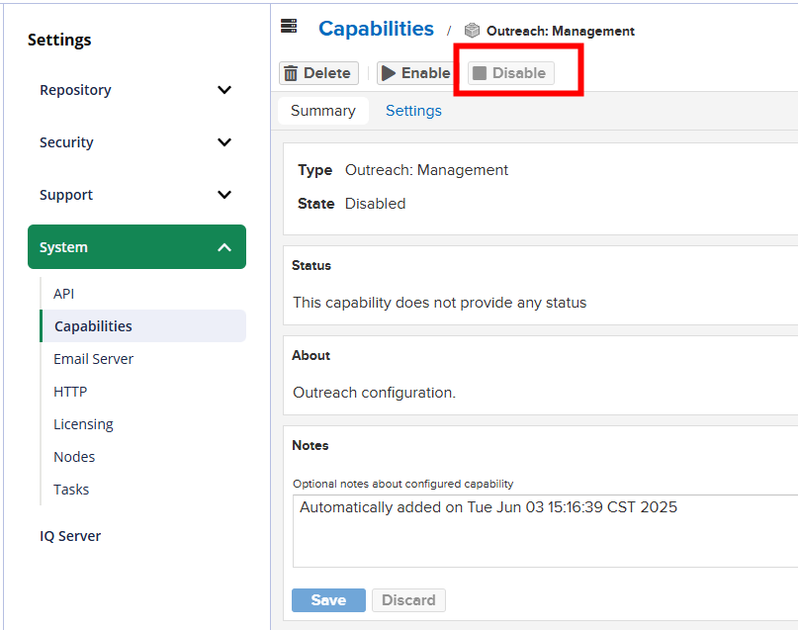Open the API settings page
Image resolution: width=798 pixels, height=630 pixels.
point(64,294)
